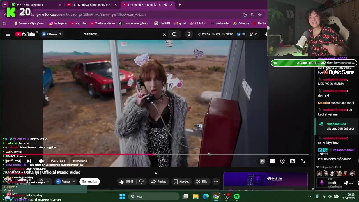Viewport: 359px width, 202px height.
Task: Create a clip with Klip button
Action: 202,182
